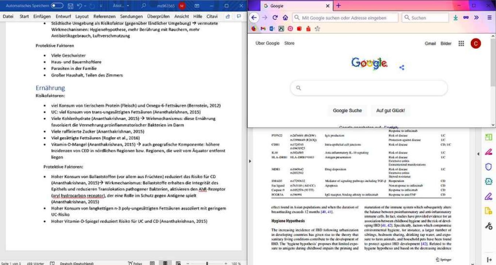Click the Suchen search field in Firefox
The image size is (496, 265).
coord(425,18)
